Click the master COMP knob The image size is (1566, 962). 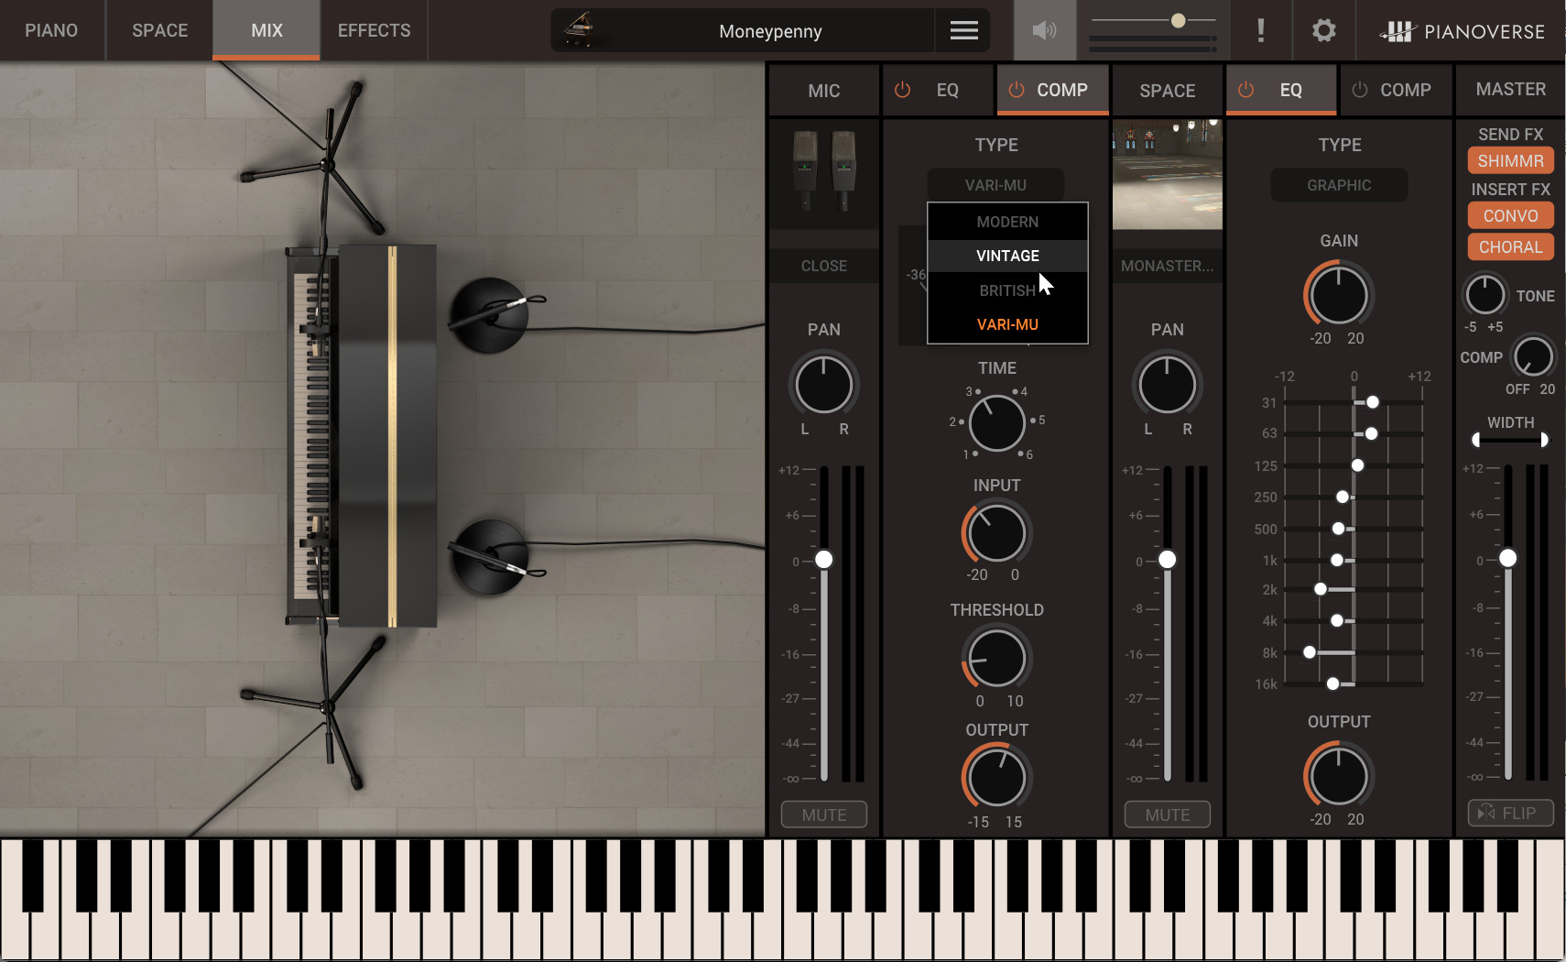[x=1532, y=356]
